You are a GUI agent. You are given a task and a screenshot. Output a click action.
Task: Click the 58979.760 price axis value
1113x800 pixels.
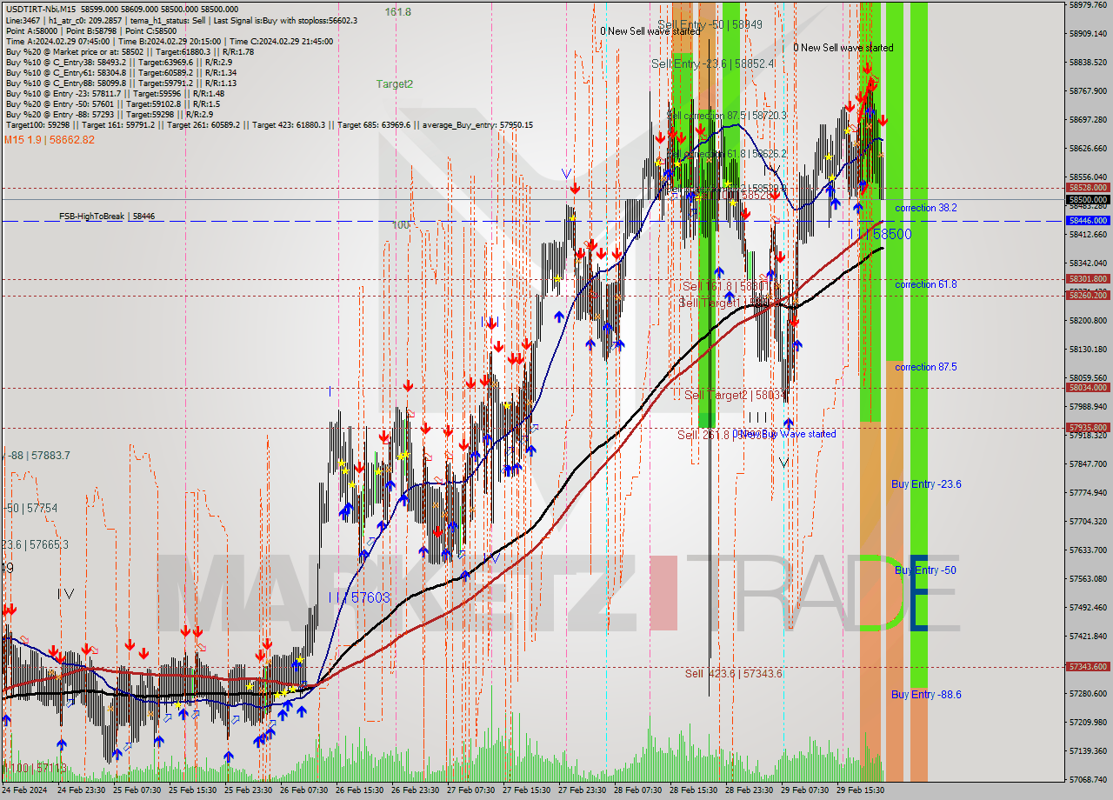(1088, 5)
